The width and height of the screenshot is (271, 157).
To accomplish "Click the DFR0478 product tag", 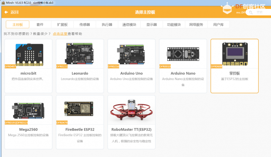I will tap(62, 123).
